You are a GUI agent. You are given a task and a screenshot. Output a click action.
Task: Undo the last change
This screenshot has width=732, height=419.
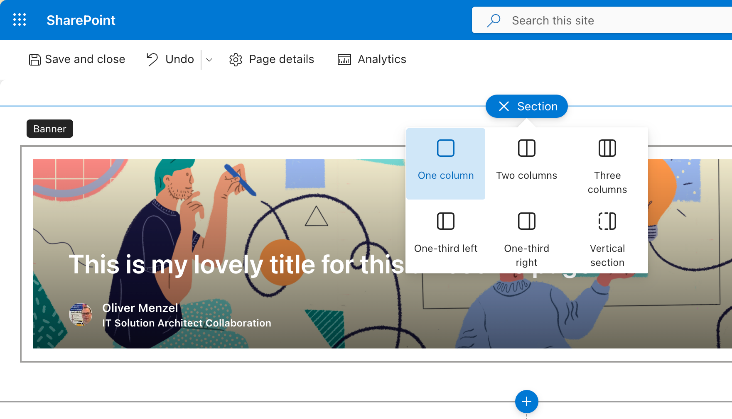click(x=170, y=59)
